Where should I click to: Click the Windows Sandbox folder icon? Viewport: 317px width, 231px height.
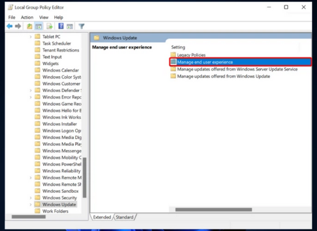(37, 191)
